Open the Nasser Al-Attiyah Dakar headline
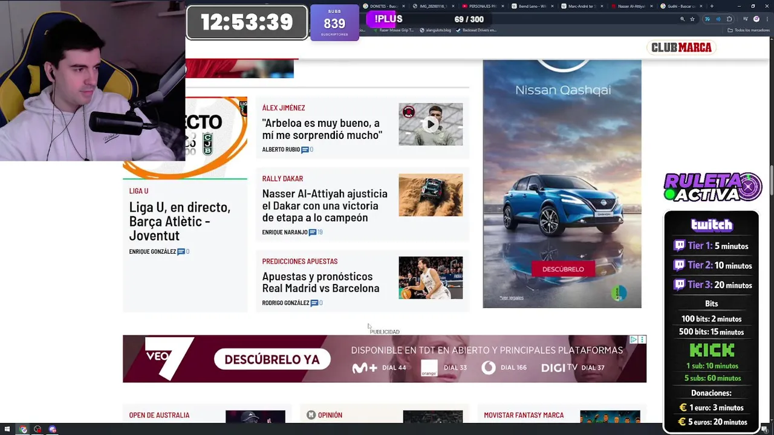Viewport: 774px width, 435px height. tap(325, 205)
